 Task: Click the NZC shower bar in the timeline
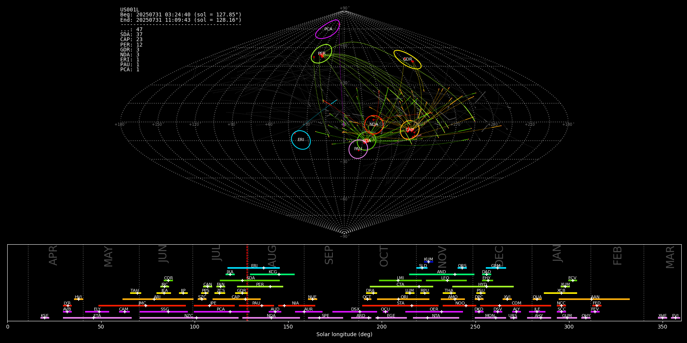click(x=189, y=318)
